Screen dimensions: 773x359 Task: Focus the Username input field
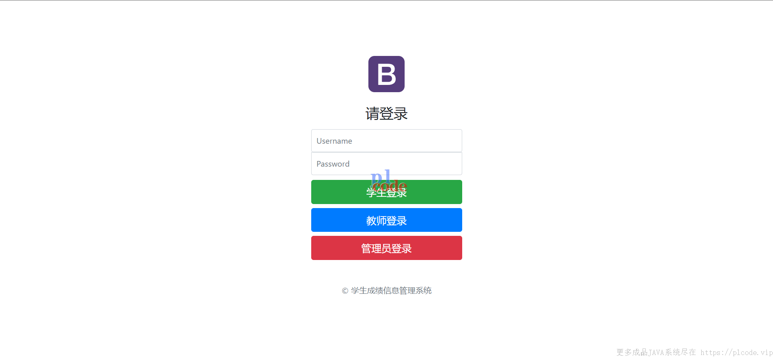(x=386, y=141)
